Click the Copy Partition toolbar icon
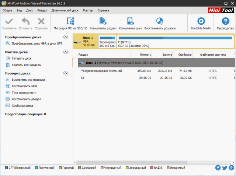 tap(103, 21)
